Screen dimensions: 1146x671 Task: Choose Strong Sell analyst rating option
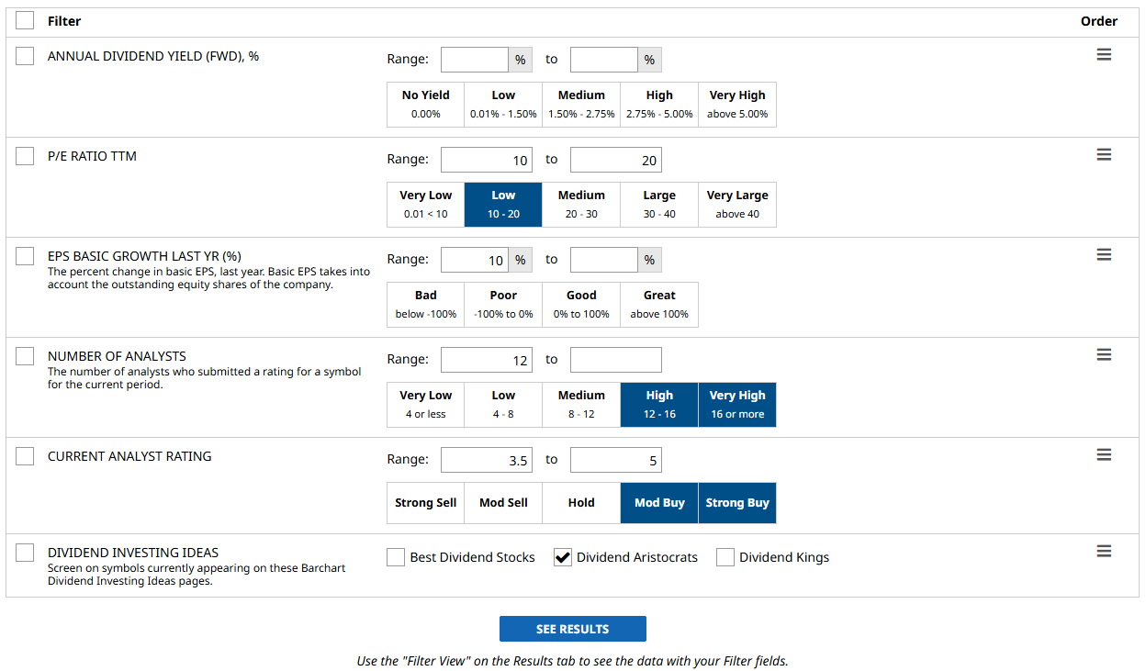pyautogui.click(x=425, y=503)
